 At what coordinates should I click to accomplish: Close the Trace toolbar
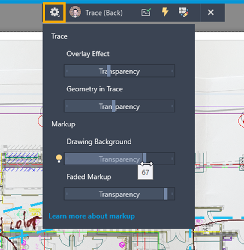(x=211, y=12)
